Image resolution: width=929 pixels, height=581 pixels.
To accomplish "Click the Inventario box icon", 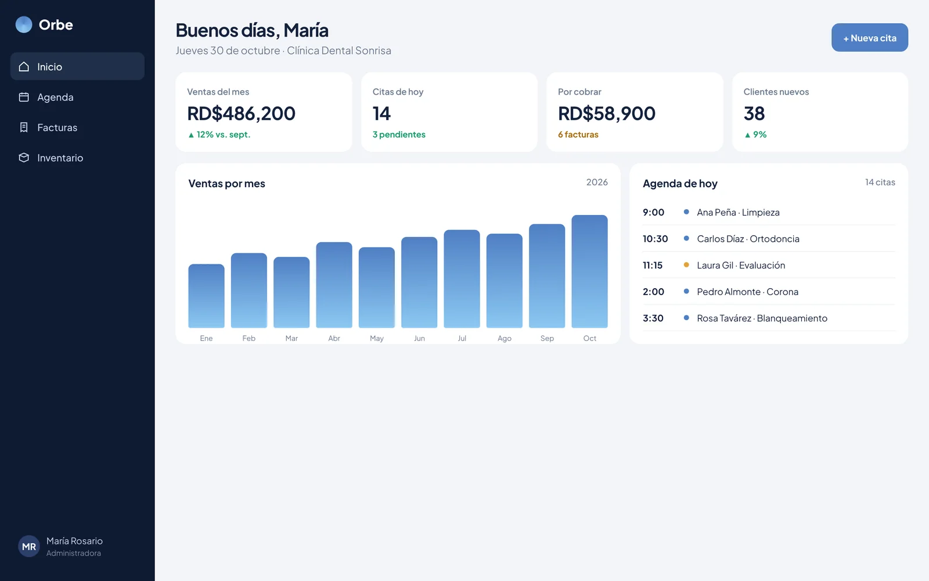I will [x=24, y=157].
